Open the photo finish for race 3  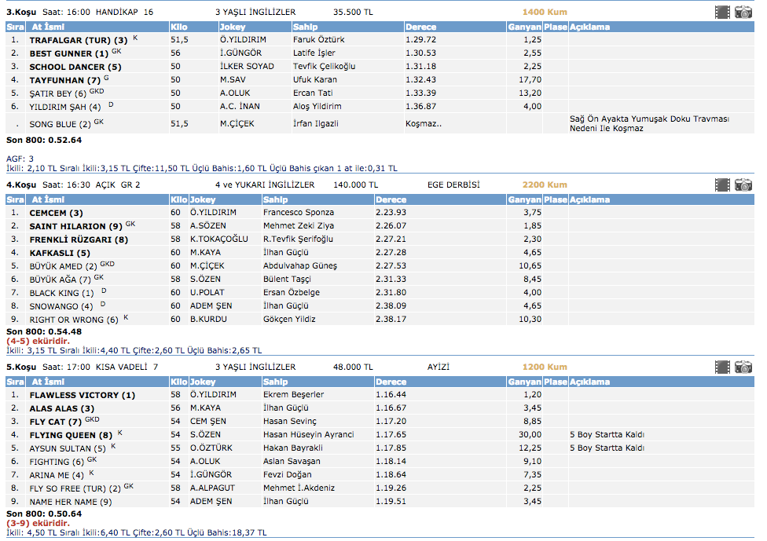click(743, 12)
